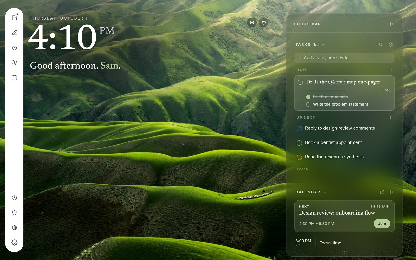Open the timer stopwatch icon in sidebar

(15, 48)
